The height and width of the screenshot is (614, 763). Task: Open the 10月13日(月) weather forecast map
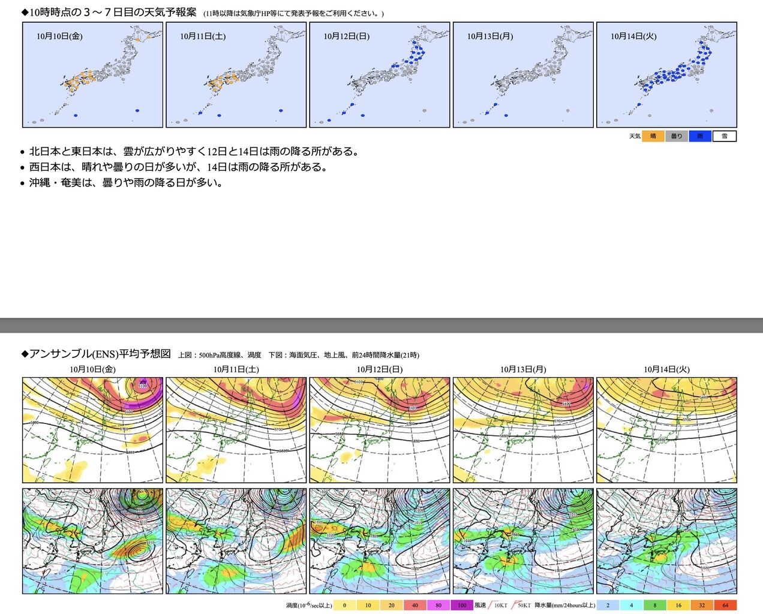click(x=523, y=75)
